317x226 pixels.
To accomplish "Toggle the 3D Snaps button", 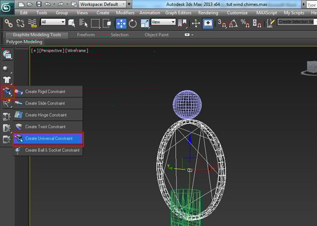I will tap(222, 23).
